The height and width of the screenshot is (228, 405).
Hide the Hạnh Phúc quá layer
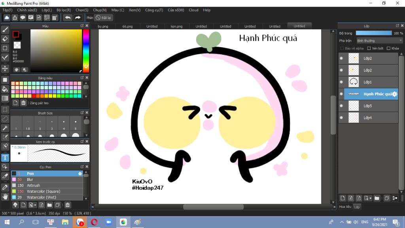pos(341,94)
